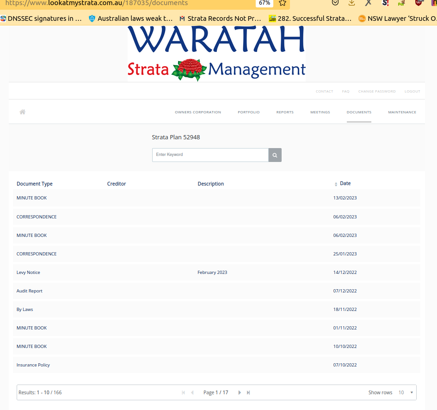
Task: Open the Maintenance menu
Action: click(x=402, y=112)
